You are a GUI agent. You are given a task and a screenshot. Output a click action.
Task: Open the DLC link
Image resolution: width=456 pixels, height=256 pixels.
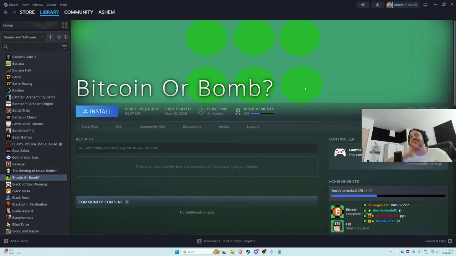point(119,127)
